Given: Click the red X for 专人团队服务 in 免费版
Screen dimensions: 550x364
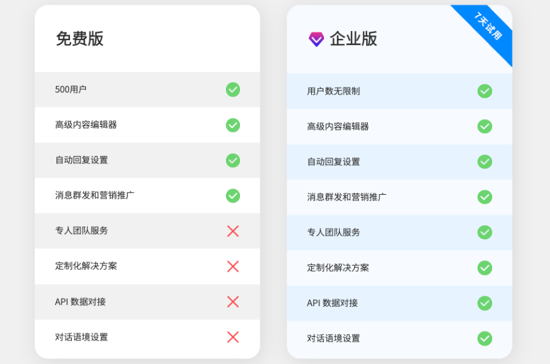Looking at the screenshot, I should (233, 231).
